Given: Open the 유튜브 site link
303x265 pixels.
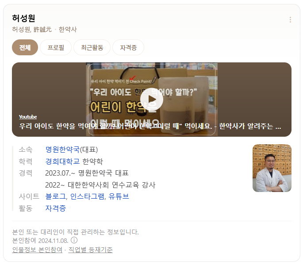Looking at the screenshot, I should tap(119, 196).
